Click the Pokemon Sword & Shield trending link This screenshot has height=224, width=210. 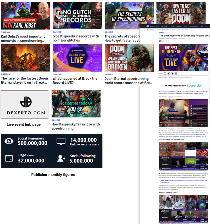(x=163, y=29)
